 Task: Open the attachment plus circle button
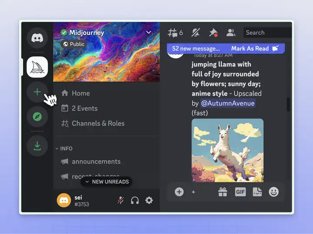(x=179, y=192)
